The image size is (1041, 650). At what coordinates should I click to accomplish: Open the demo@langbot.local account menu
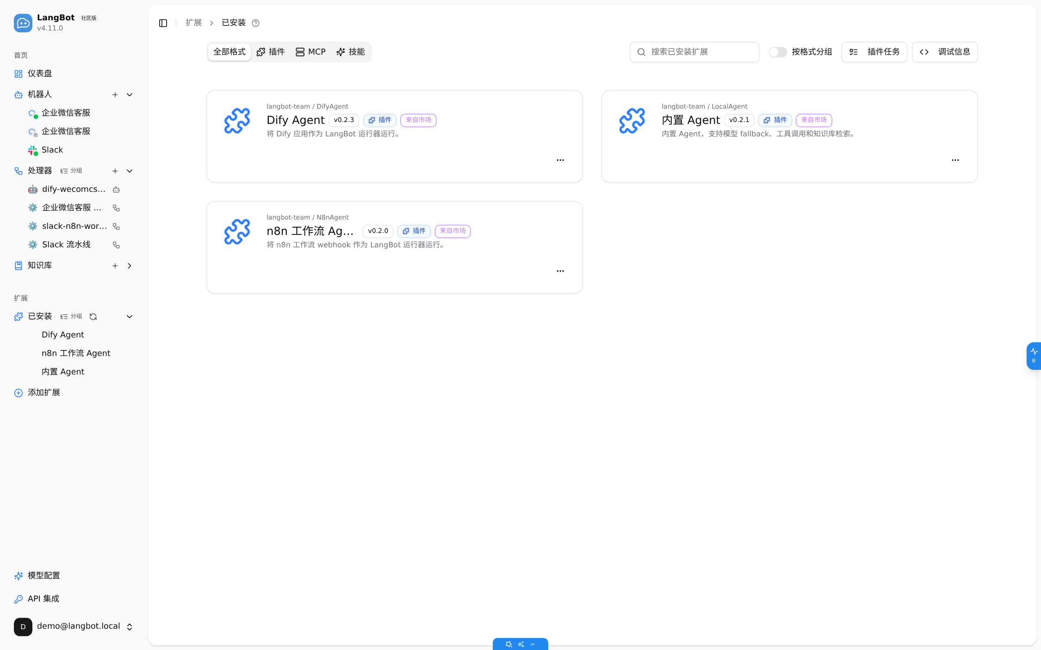click(74, 626)
